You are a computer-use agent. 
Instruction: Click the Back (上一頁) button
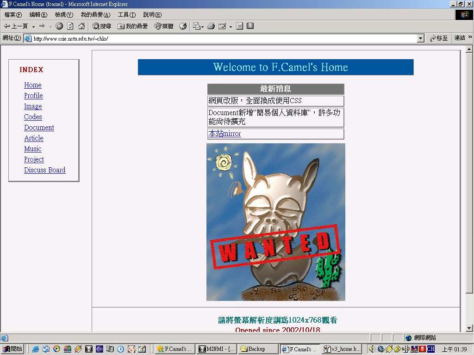click(16, 26)
